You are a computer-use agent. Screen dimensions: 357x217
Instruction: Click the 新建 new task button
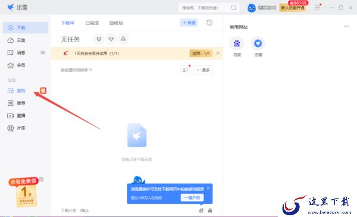pyautogui.click(x=189, y=23)
